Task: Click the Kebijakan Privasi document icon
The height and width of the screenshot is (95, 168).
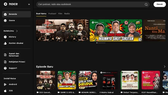Action: pos(5,62)
